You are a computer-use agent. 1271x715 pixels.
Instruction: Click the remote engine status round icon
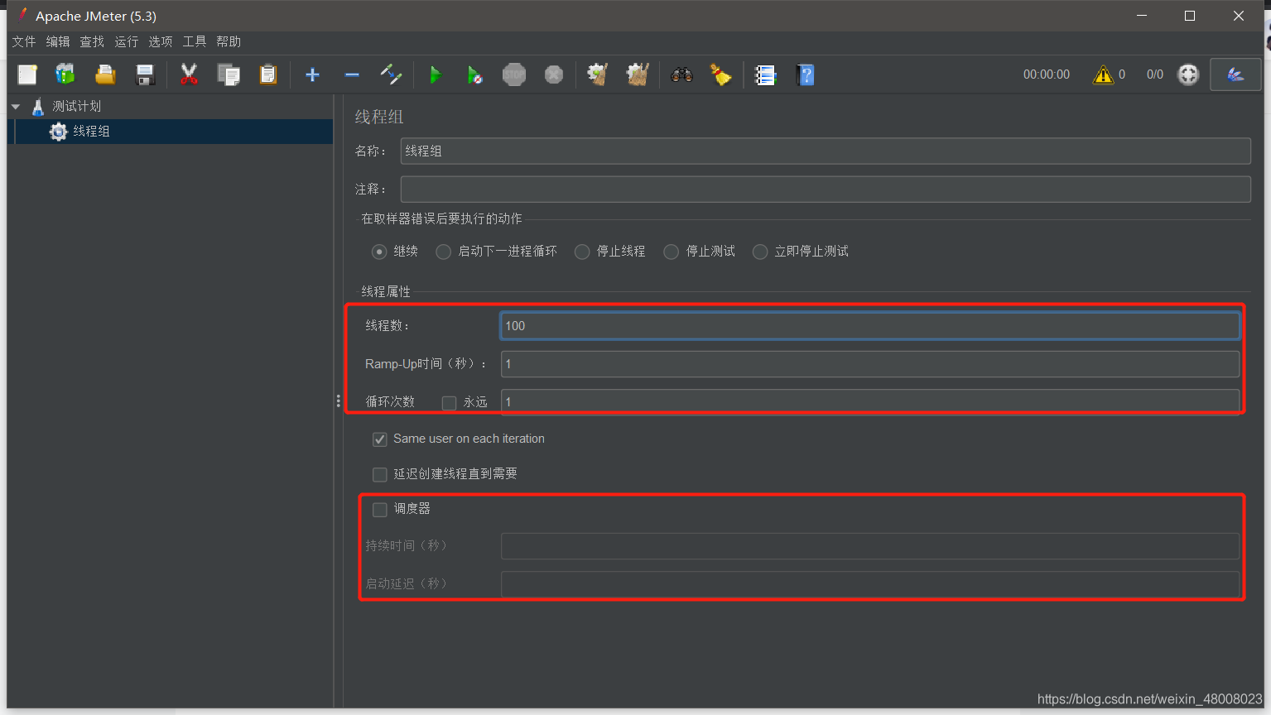1188,74
